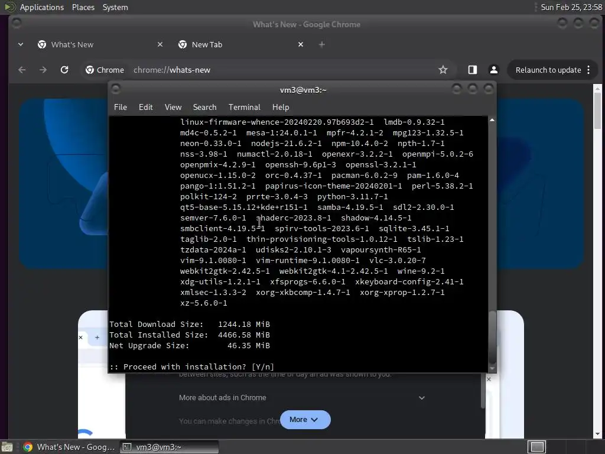This screenshot has height=454, width=605.
Task: Open the terminal Help menu
Action: point(281,108)
